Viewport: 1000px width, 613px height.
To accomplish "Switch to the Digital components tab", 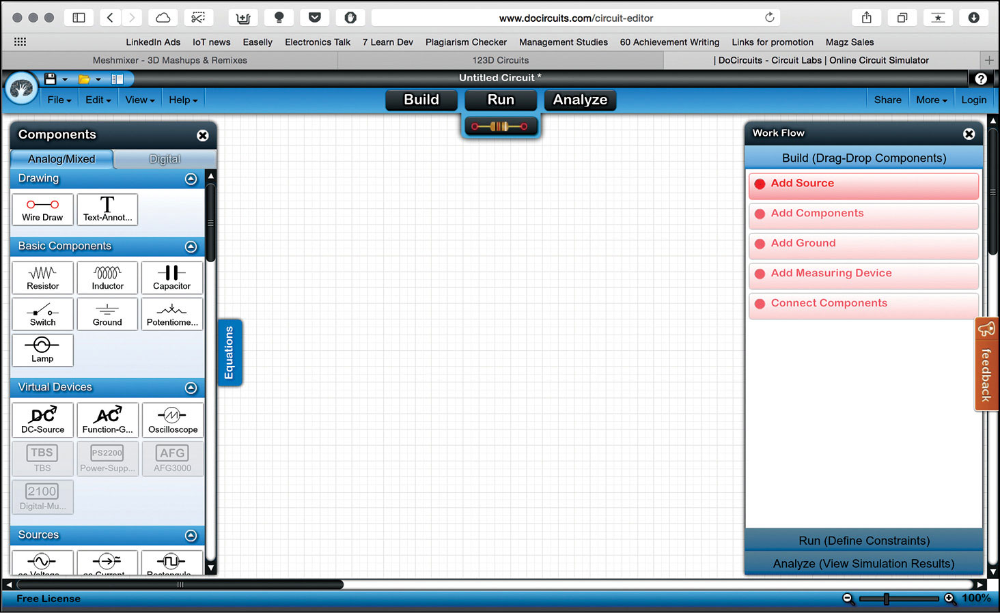I will (x=165, y=159).
